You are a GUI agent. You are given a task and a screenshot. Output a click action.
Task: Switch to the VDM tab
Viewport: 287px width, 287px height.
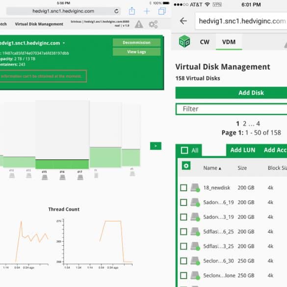pyautogui.click(x=229, y=42)
